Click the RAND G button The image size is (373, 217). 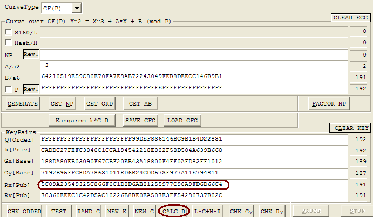click(88, 211)
